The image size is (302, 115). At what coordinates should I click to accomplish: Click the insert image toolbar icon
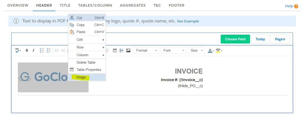128,51
